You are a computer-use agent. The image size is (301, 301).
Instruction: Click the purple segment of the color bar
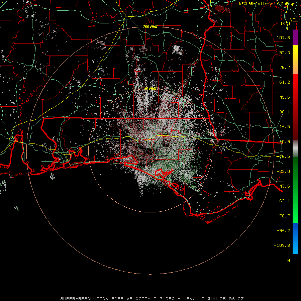pos(295,37)
